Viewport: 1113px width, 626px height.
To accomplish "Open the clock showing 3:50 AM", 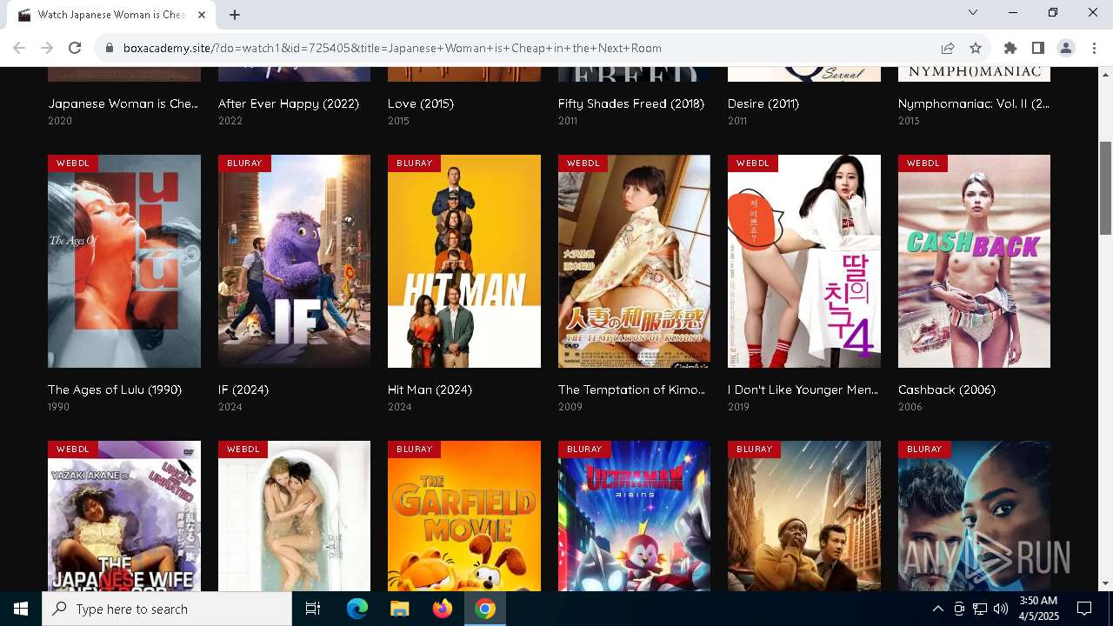I will (x=1038, y=609).
